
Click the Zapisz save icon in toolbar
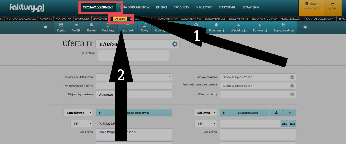coord(61,25)
